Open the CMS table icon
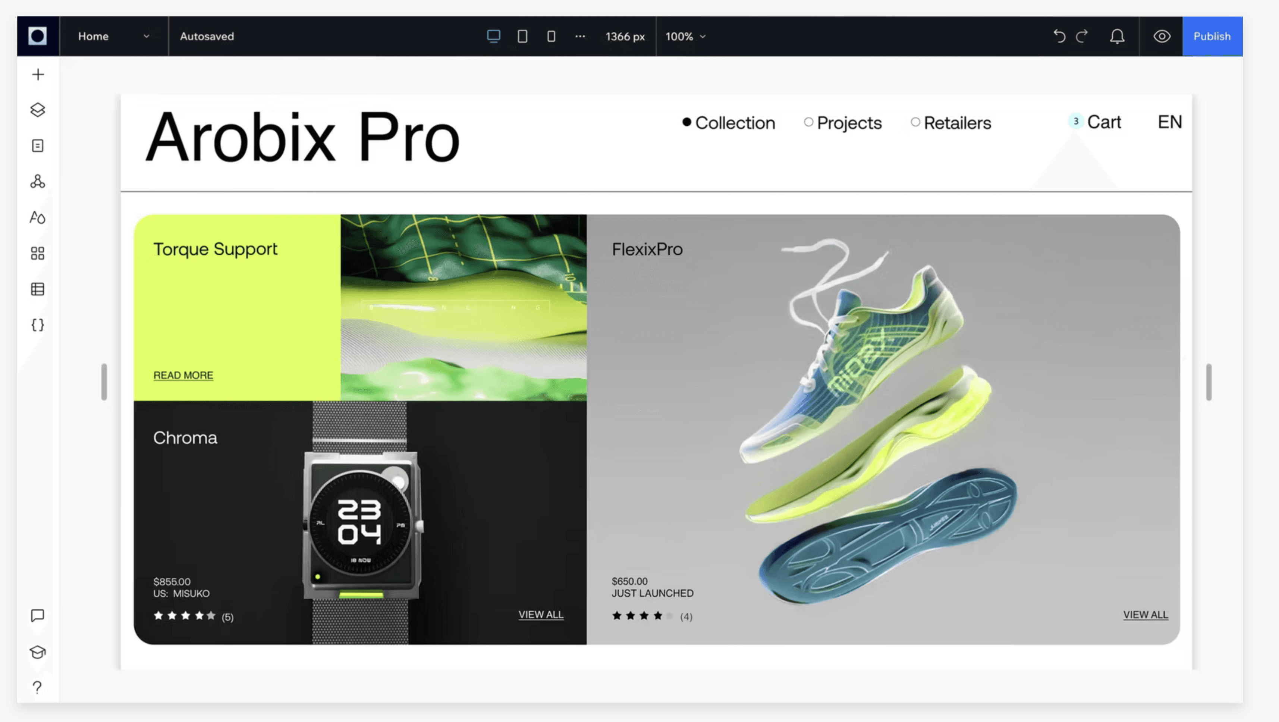The width and height of the screenshot is (1279, 722). click(x=38, y=289)
